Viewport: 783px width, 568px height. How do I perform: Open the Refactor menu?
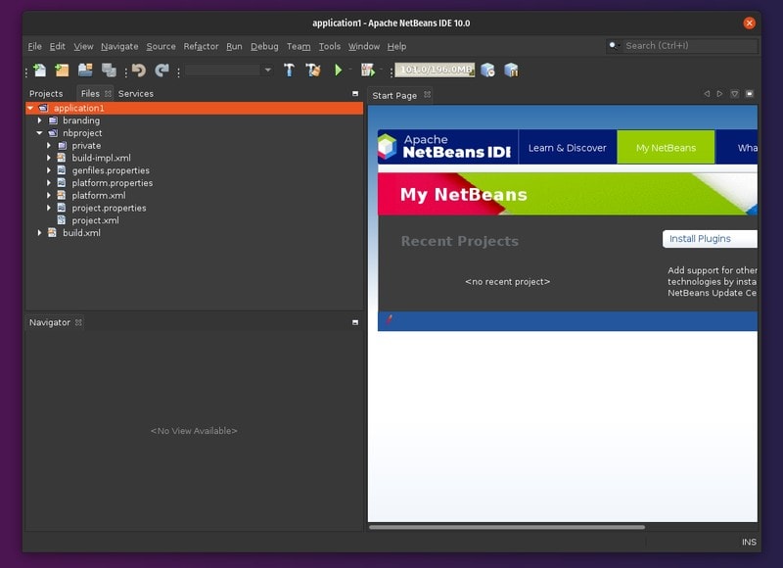pos(201,46)
